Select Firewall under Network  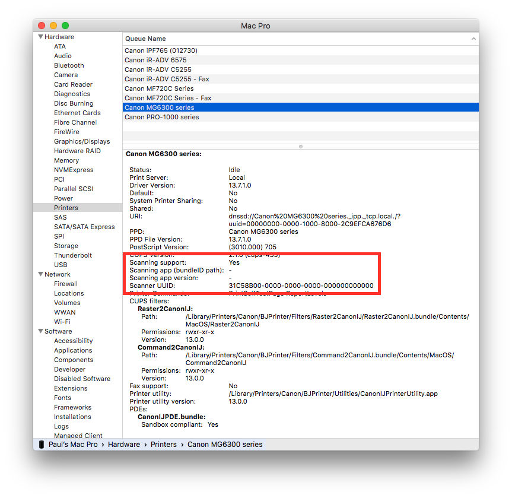click(66, 283)
